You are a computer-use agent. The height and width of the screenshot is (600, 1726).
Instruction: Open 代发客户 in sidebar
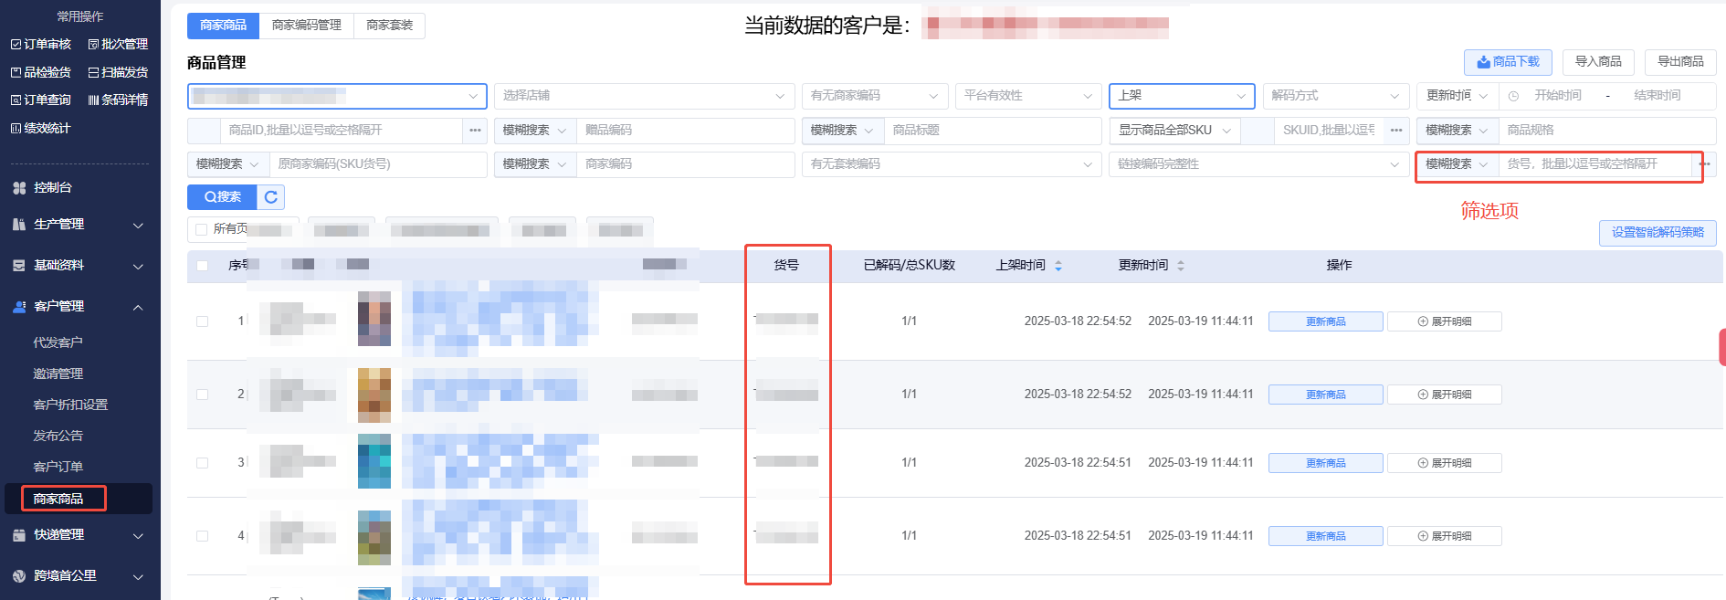click(x=58, y=342)
